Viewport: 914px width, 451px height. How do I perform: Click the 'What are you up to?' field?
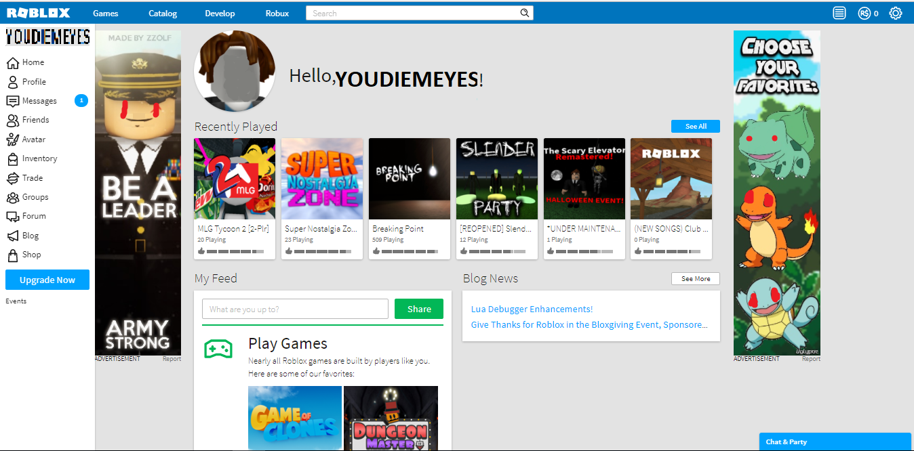[295, 309]
